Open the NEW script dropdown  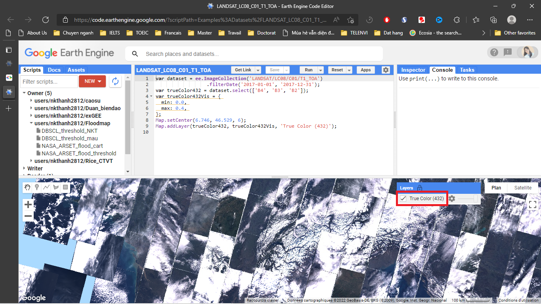point(92,81)
